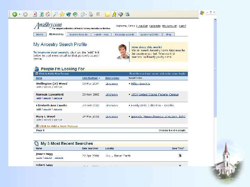Click edit under Norman Lamorient
The height and width of the screenshot is (187, 250).
(39, 98)
